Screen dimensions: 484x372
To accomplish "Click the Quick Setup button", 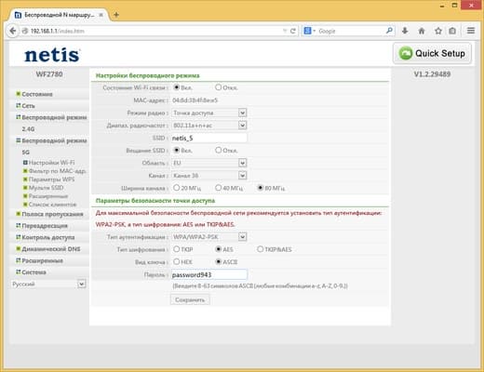I will [433, 53].
